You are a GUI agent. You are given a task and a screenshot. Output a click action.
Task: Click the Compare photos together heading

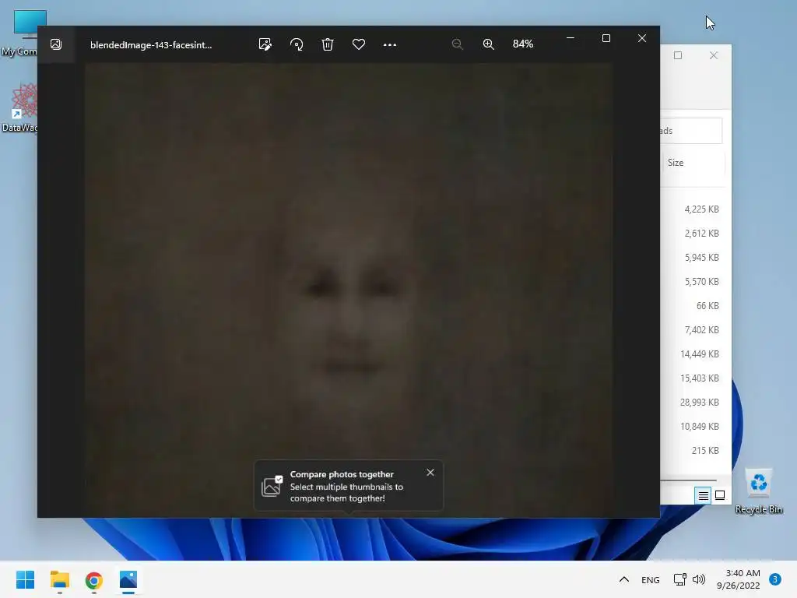pyautogui.click(x=342, y=474)
